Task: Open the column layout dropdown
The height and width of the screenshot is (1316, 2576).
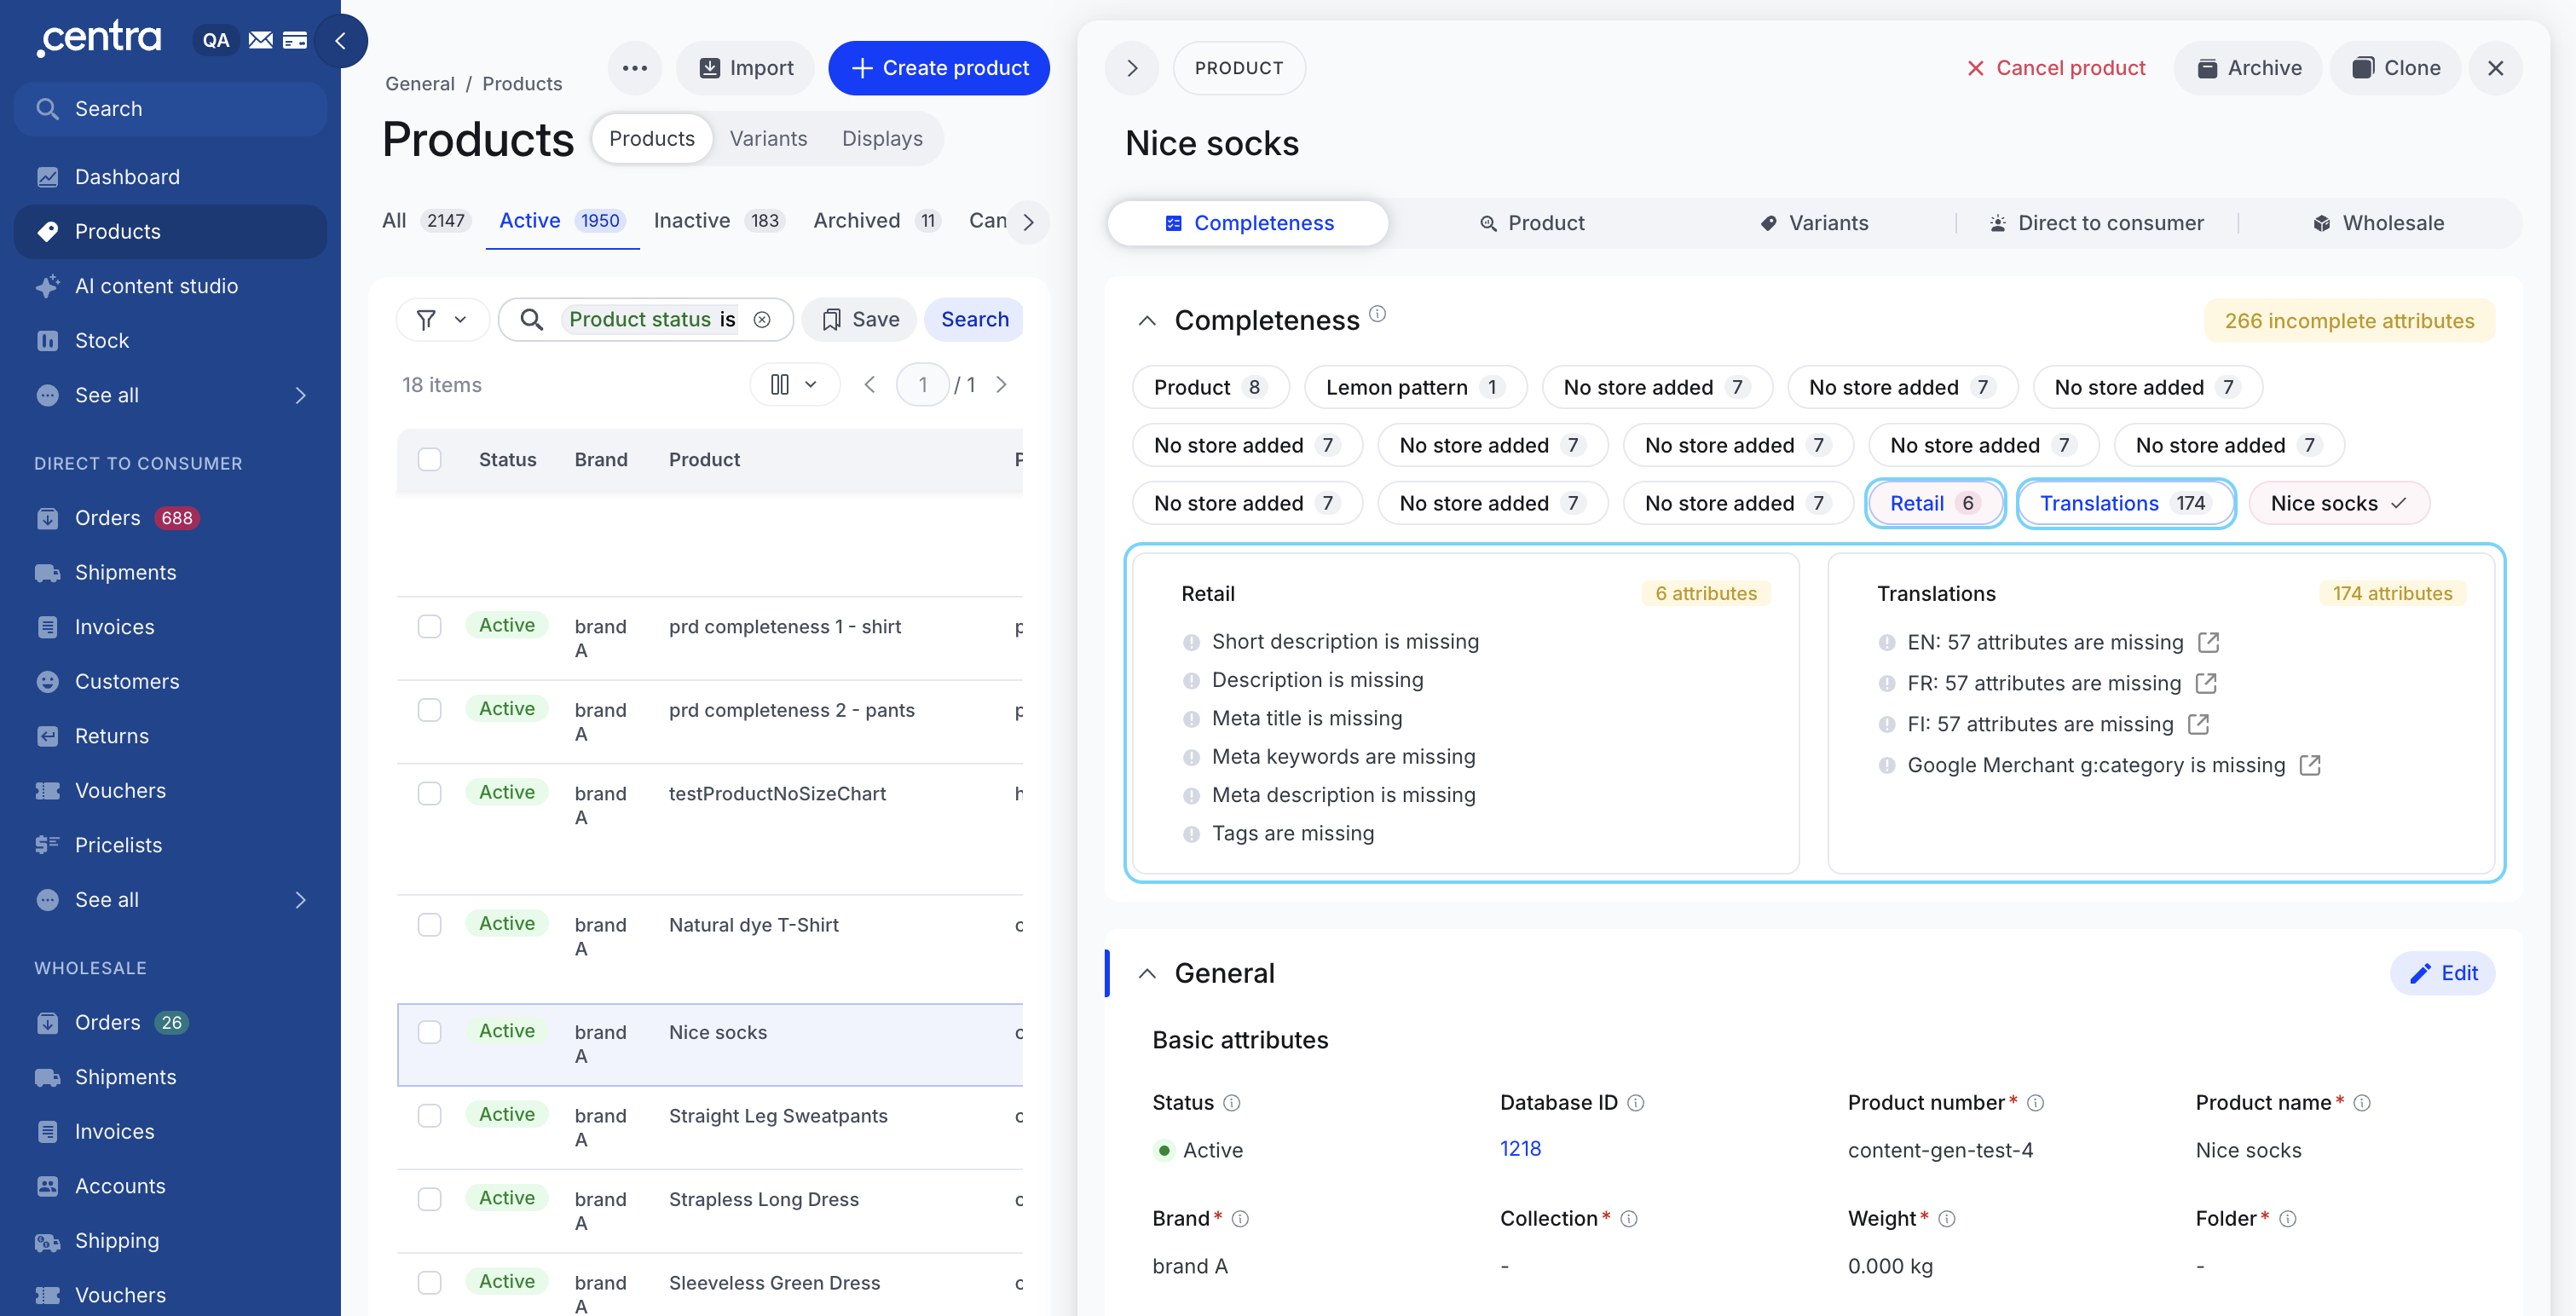Action: [x=794, y=384]
